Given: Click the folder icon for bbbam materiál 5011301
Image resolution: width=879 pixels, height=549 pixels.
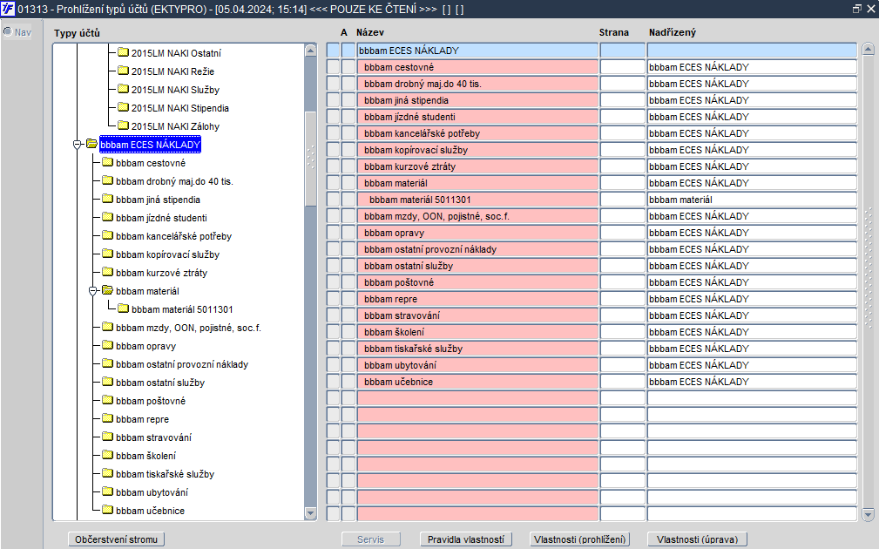Looking at the screenshot, I should (x=124, y=309).
